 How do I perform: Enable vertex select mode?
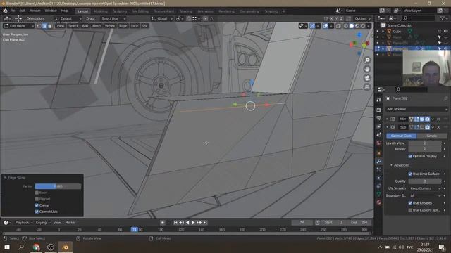(39, 26)
